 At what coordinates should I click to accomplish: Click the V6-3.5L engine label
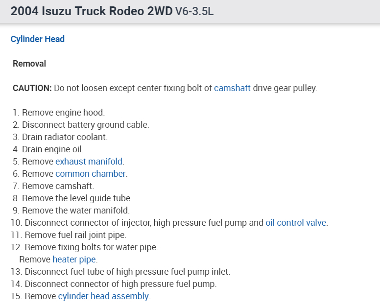(x=194, y=12)
